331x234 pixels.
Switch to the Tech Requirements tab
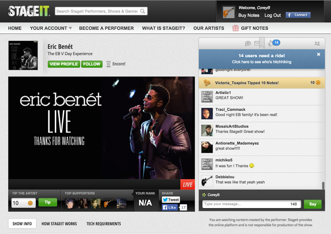pos(104,224)
